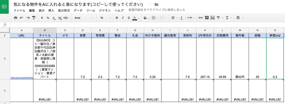Image resolution: width=285 pixels, height=104 pixels.
Task: Select column A header
Action: click(22, 30)
